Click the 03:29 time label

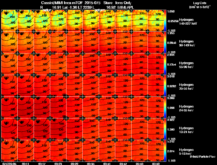click(x=74, y=164)
